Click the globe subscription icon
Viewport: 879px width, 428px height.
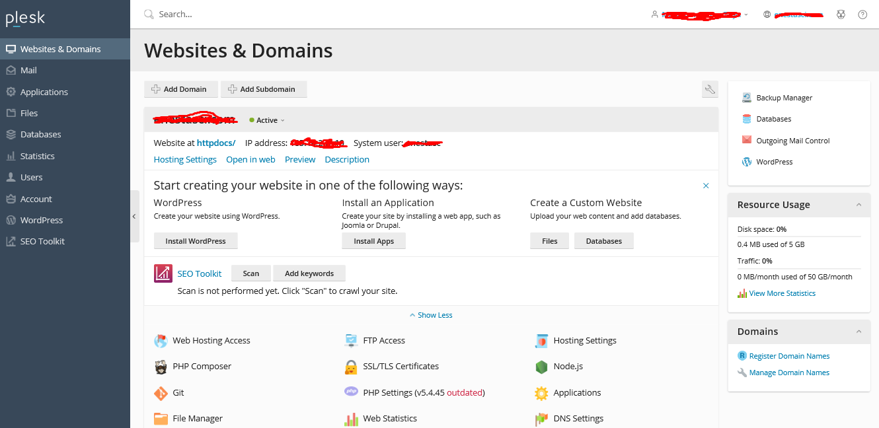767,14
